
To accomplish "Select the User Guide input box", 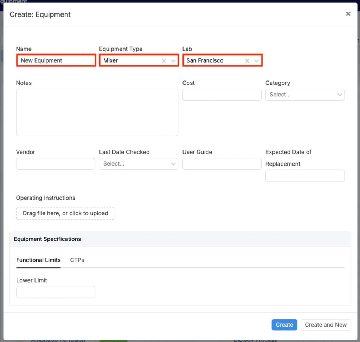I will 222,164.
